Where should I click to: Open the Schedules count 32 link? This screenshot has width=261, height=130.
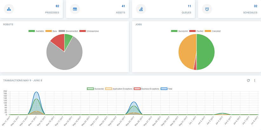(x=255, y=6)
